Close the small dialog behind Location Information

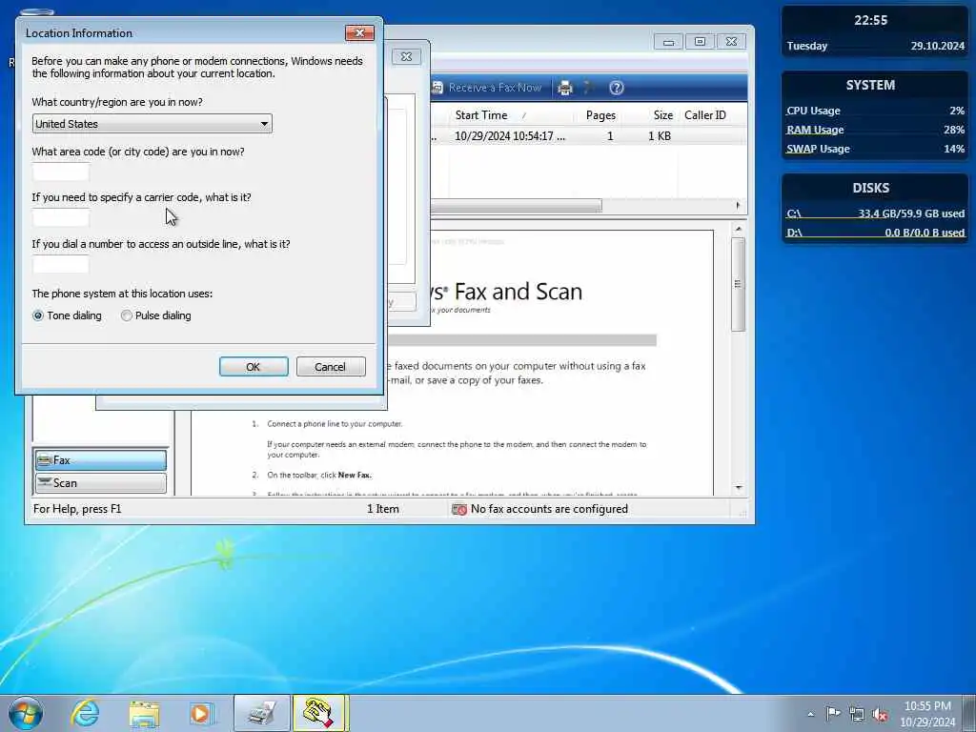click(x=406, y=56)
